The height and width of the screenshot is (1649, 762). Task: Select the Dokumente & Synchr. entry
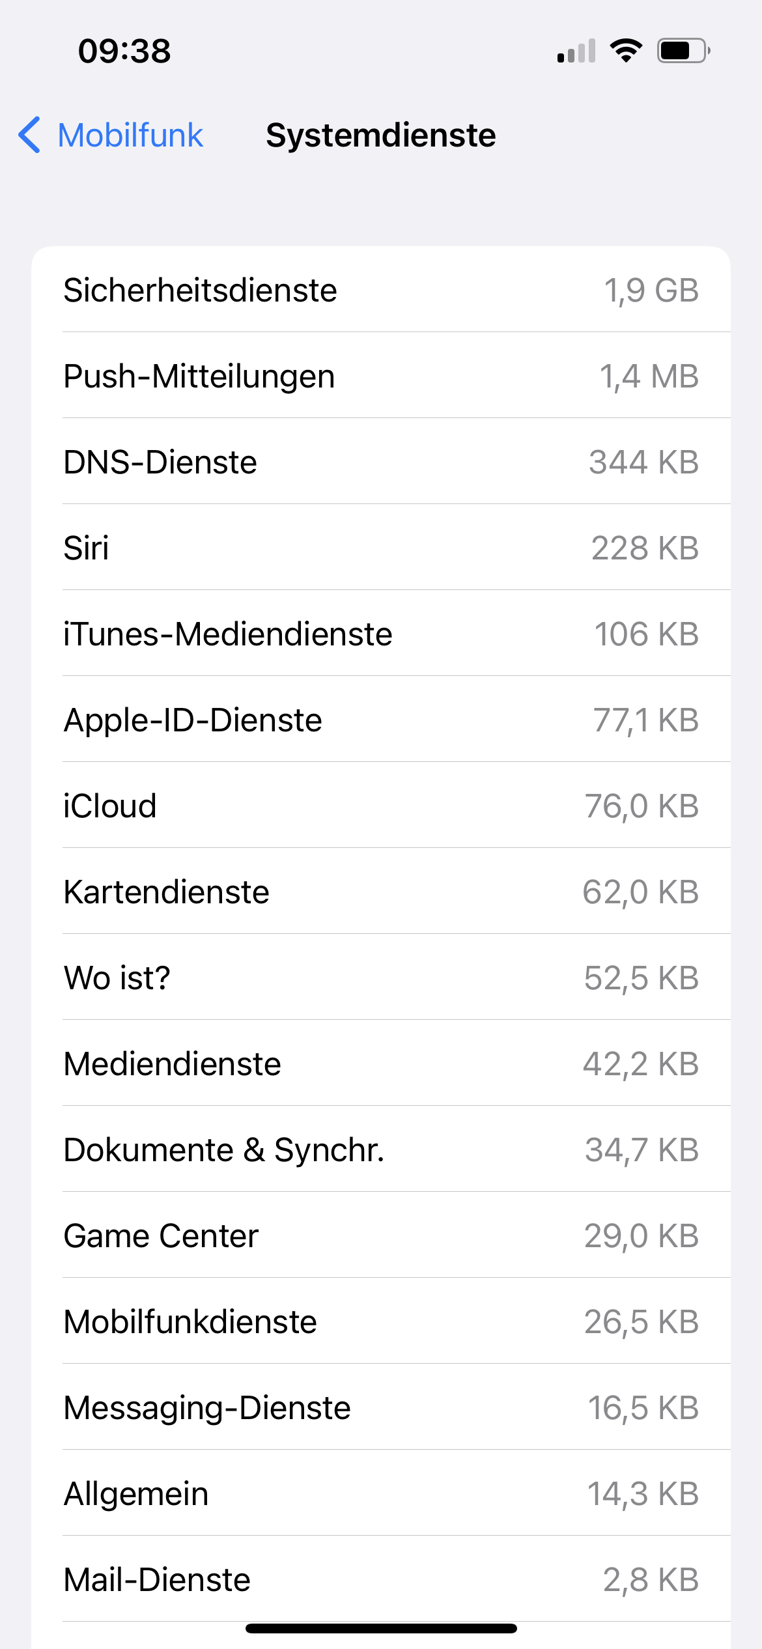tap(381, 1149)
